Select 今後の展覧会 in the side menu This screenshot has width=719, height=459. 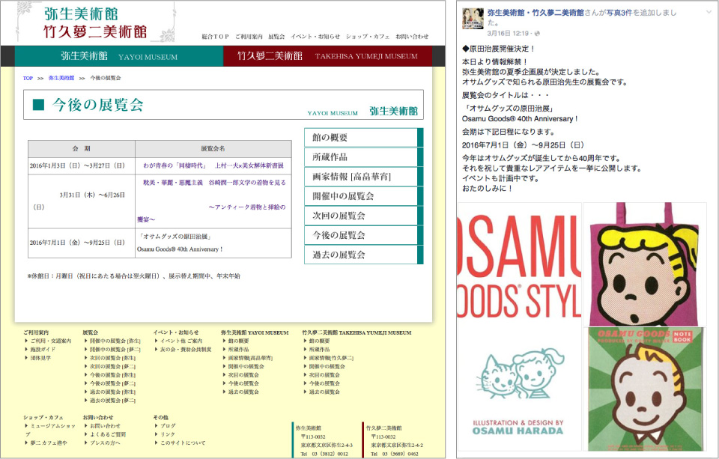pos(364,235)
